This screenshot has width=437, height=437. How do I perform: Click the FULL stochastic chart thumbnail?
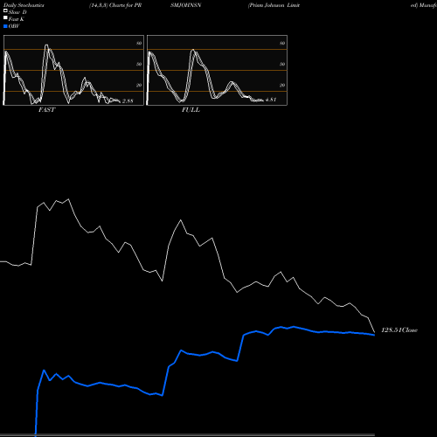[217, 70]
